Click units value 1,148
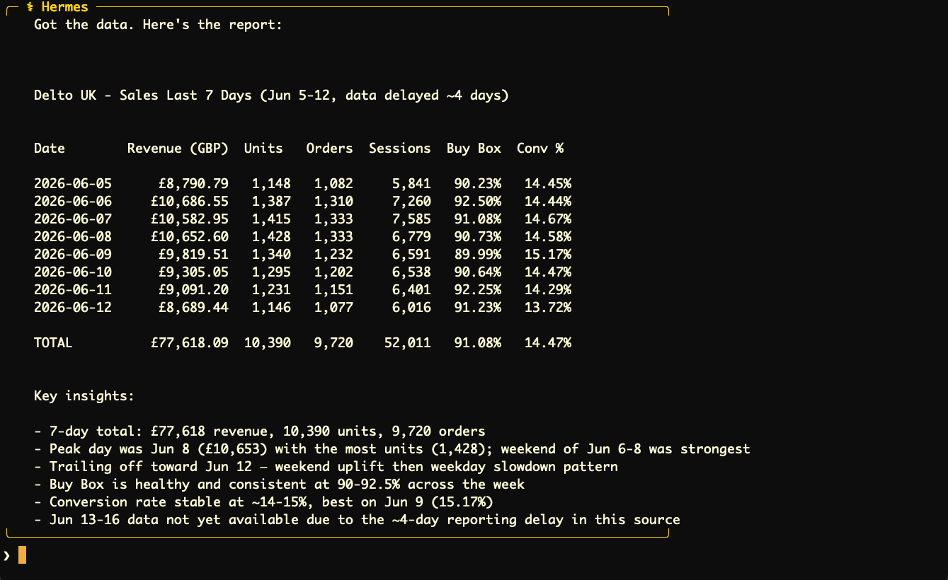Image resolution: width=948 pixels, height=580 pixels. pos(271,184)
